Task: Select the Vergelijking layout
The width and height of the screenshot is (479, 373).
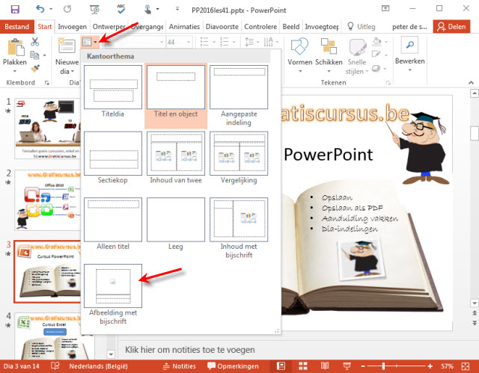Action: coord(239,158)
